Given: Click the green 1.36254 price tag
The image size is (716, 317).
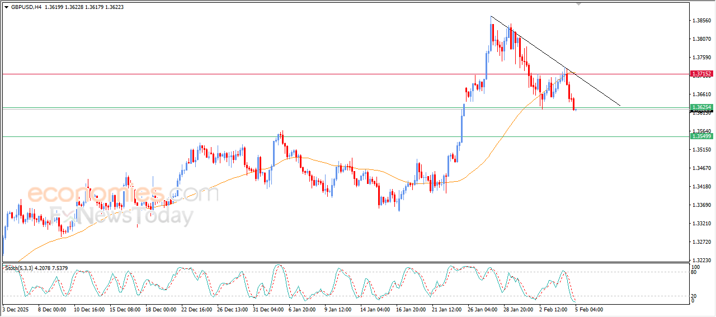Looking at the screenshot, I should pos(701,107).
